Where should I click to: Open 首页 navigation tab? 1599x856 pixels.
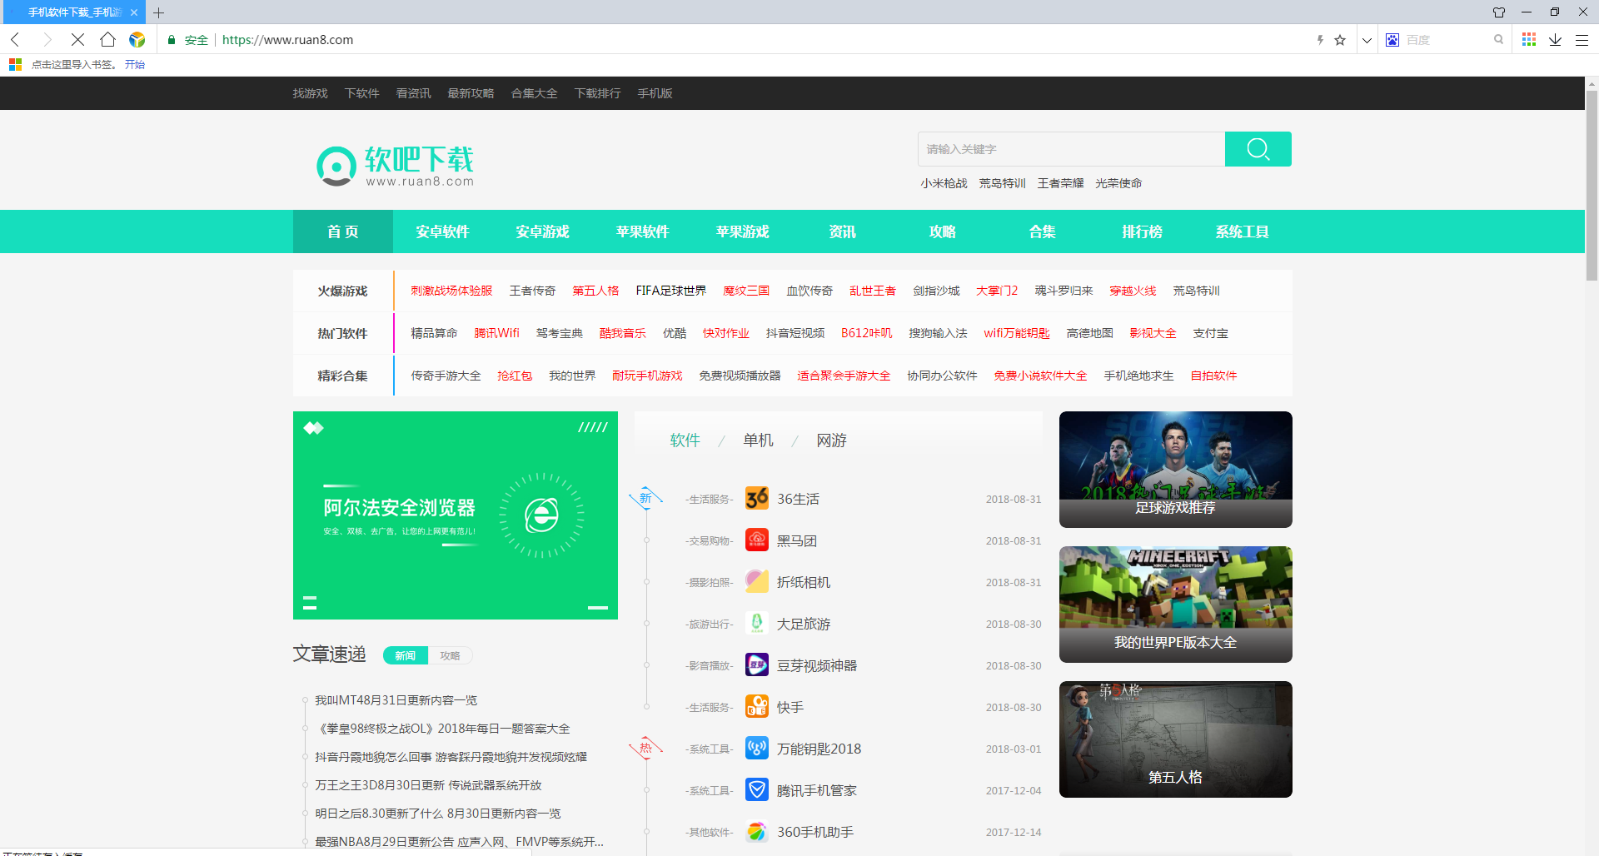342,231
